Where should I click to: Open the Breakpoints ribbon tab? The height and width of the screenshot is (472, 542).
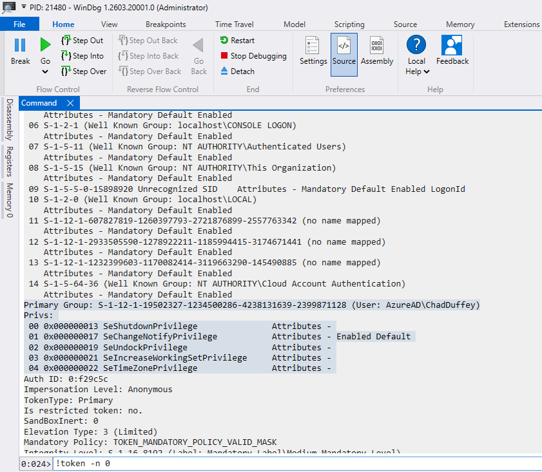pos(166,24)
